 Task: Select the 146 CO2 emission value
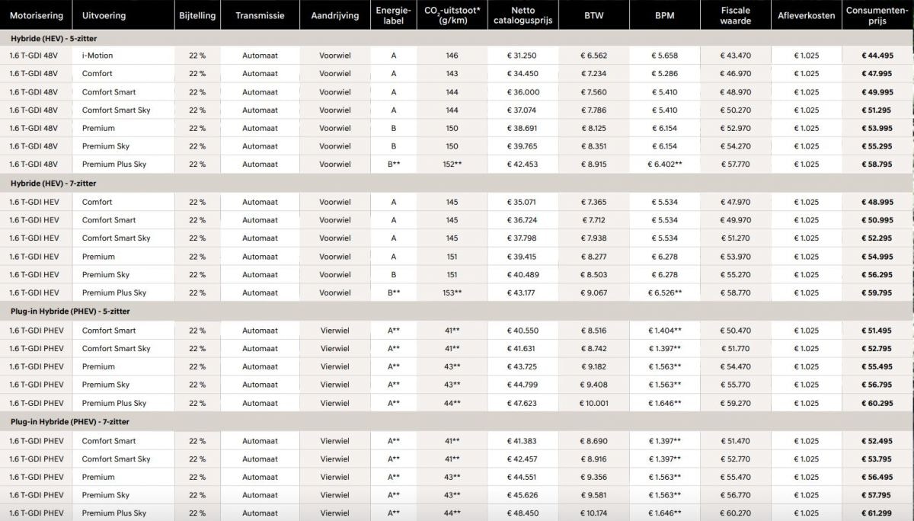[x=452, y=56]
